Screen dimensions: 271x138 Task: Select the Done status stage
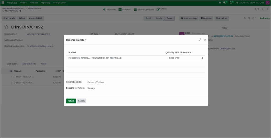point(169,18)
